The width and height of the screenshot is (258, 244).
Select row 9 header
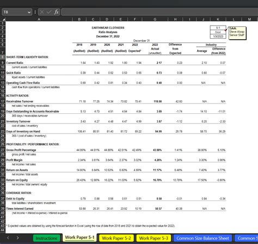(3, 63)
